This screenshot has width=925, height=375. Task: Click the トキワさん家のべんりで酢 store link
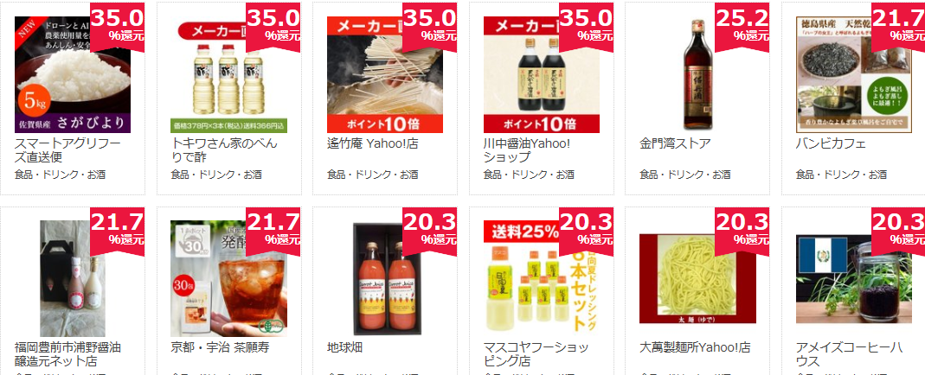[223, 150]
